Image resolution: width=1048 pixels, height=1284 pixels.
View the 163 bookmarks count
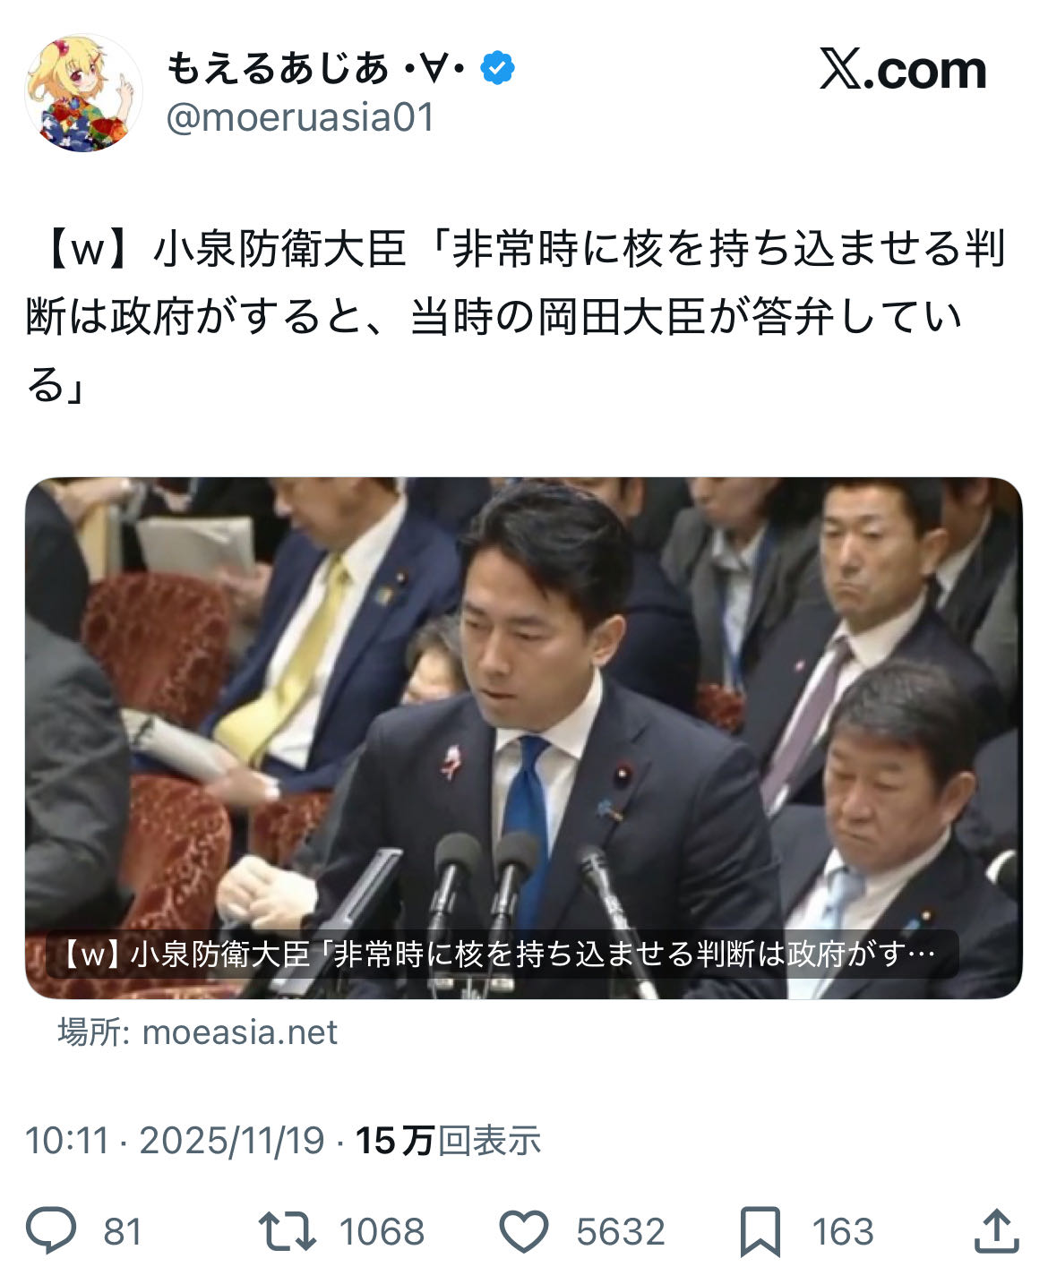click(843, 1232)
